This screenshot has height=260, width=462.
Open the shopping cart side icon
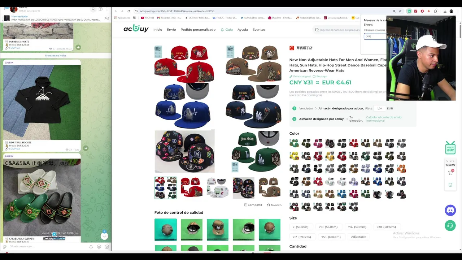450,173
